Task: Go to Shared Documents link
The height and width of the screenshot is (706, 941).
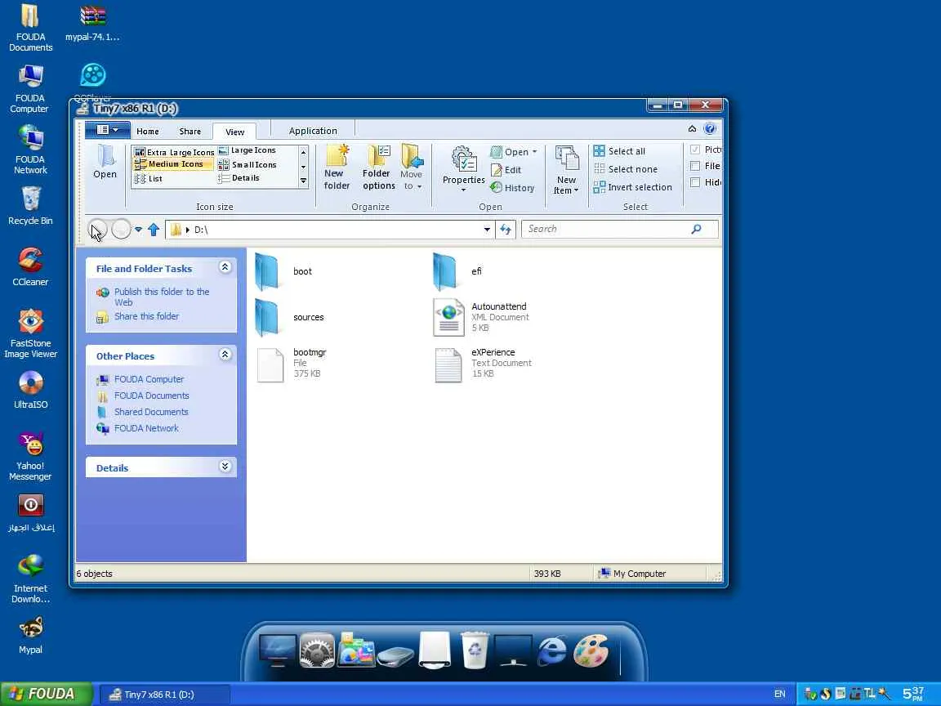Action: 151,412
